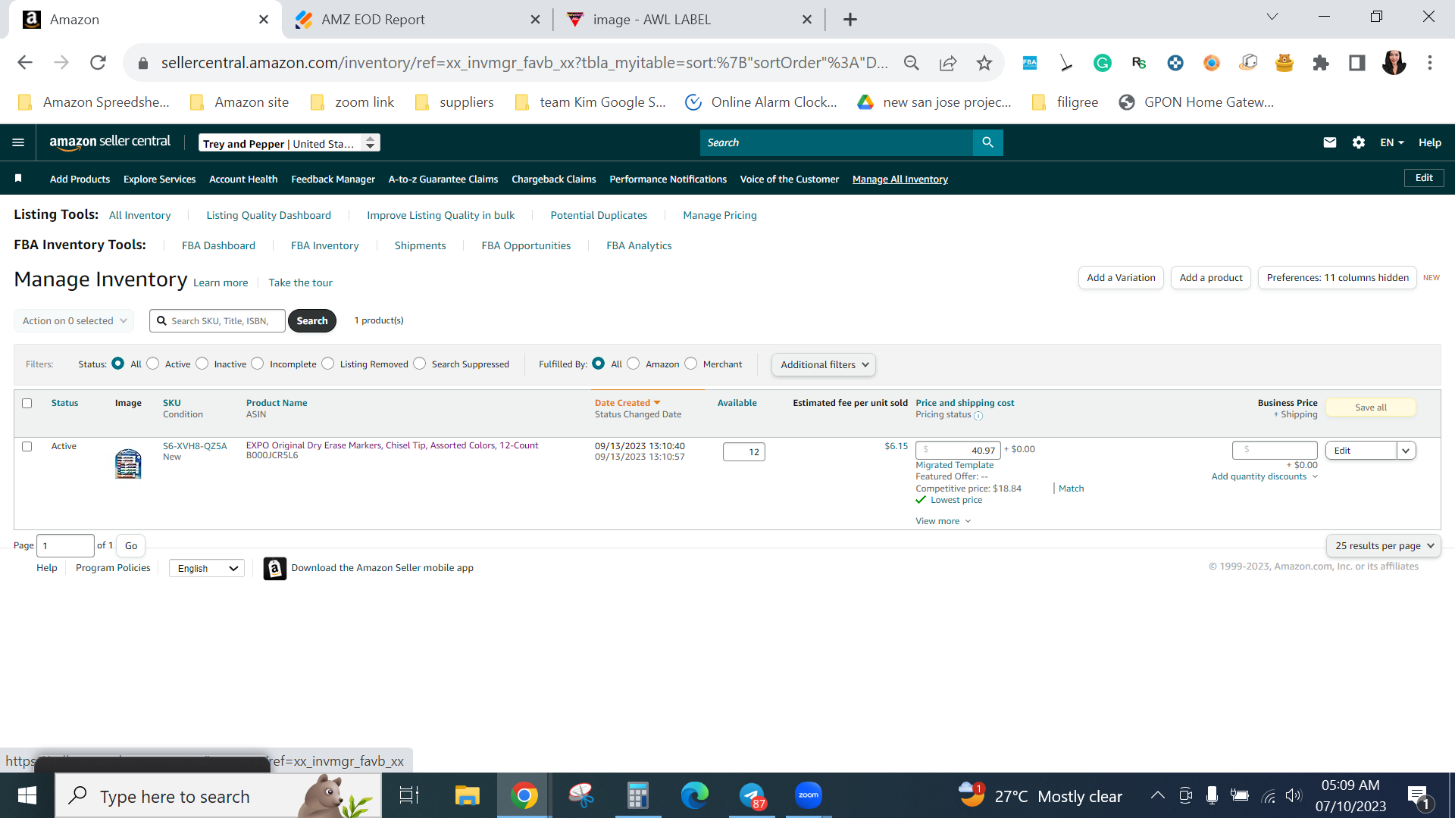1455x818 pixels.
Task: Open the Seller Central hamburger menu
Action: point(18,142)
